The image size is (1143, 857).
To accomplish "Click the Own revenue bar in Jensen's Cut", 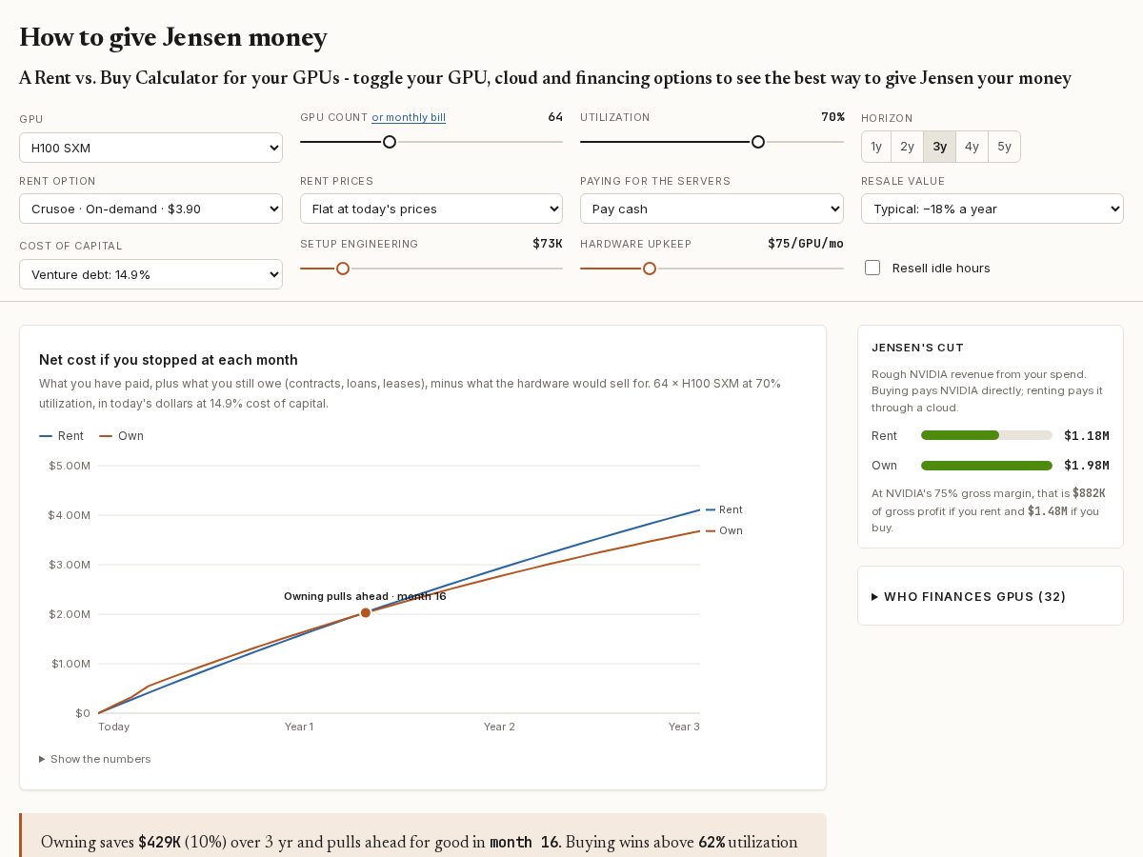I will 987,466.
